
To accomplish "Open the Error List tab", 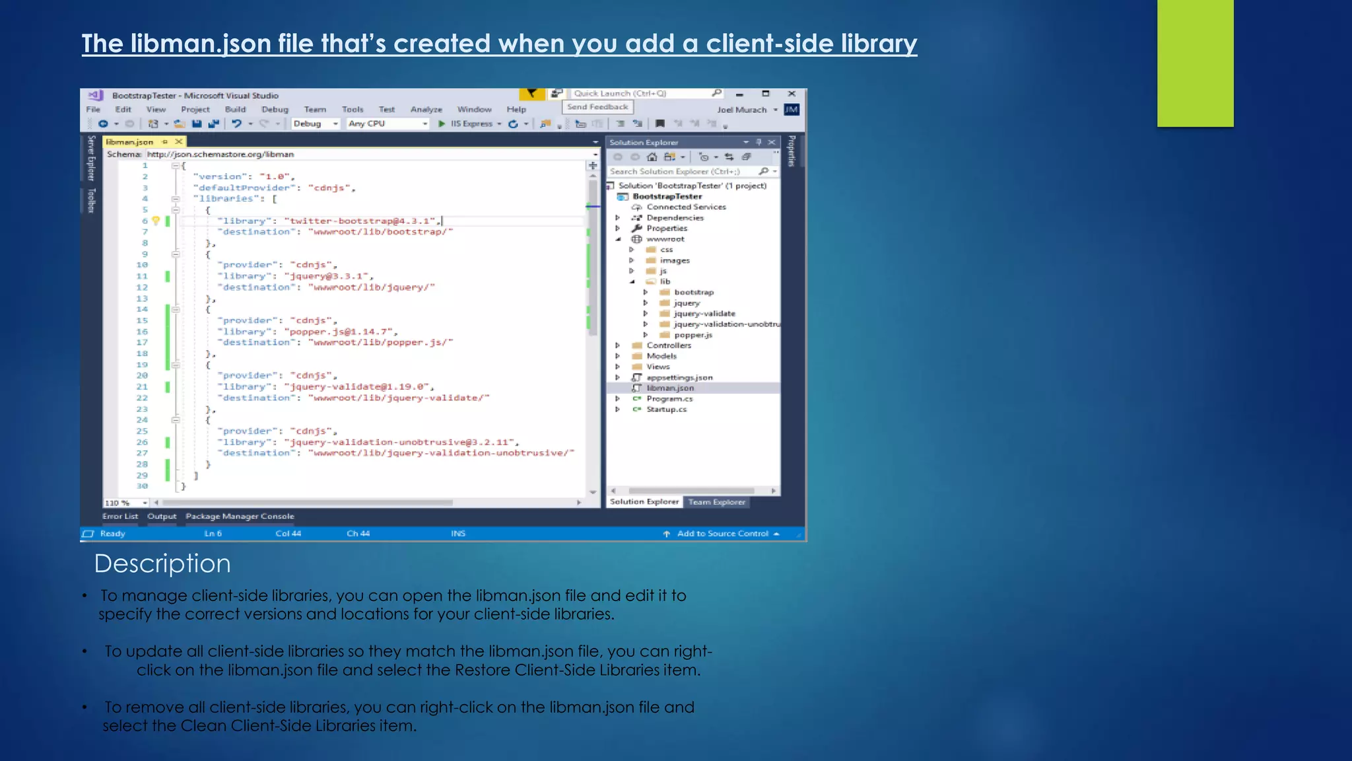I will [120, 517].
